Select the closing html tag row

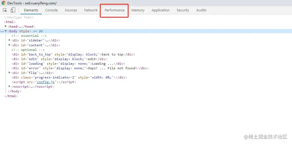(11, 96)
